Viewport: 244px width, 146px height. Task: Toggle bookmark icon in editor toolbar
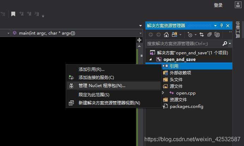click(x=13, y=14)
